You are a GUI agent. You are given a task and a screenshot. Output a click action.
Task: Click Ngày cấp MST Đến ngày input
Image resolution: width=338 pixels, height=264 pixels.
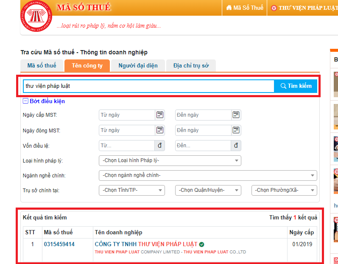click(203, 115)
